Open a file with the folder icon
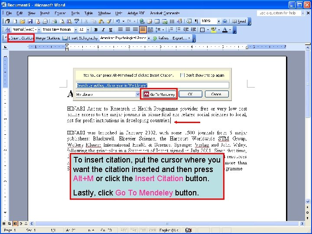 [x=23, y=21]
